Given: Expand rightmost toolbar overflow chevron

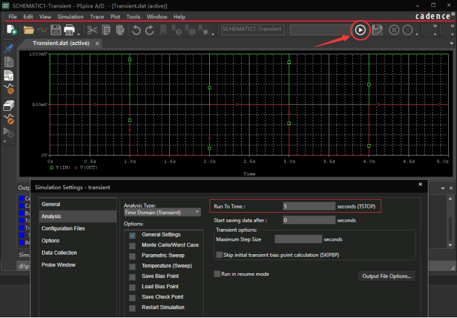Looking at the screenshot, I should click(x=452, y=26).
